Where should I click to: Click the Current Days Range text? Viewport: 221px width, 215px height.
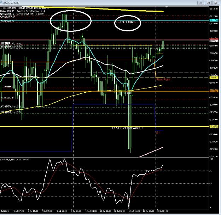click(x=30, y=14)
